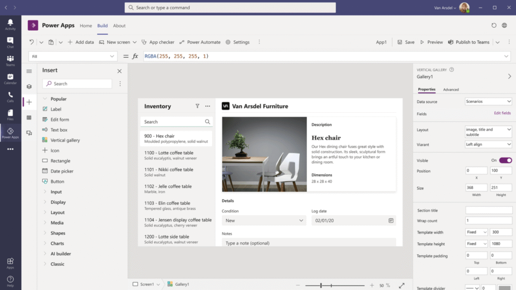Click the undo icon in toolbar
The image size is (516, 290).
pyautogui.click(x=32, y=42)
